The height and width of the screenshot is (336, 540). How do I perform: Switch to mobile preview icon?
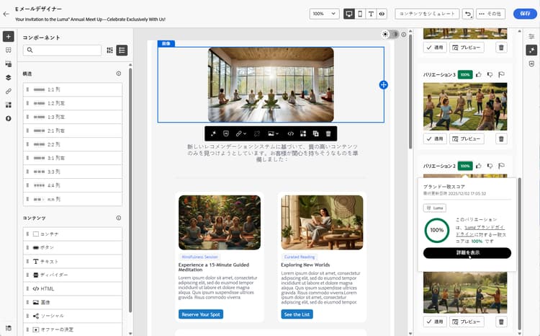[360, 14]
